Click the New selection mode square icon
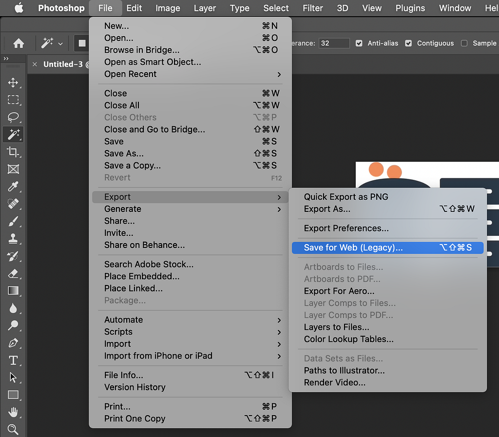Viewport: 499px width, 437px height. [x=82, y=43]
